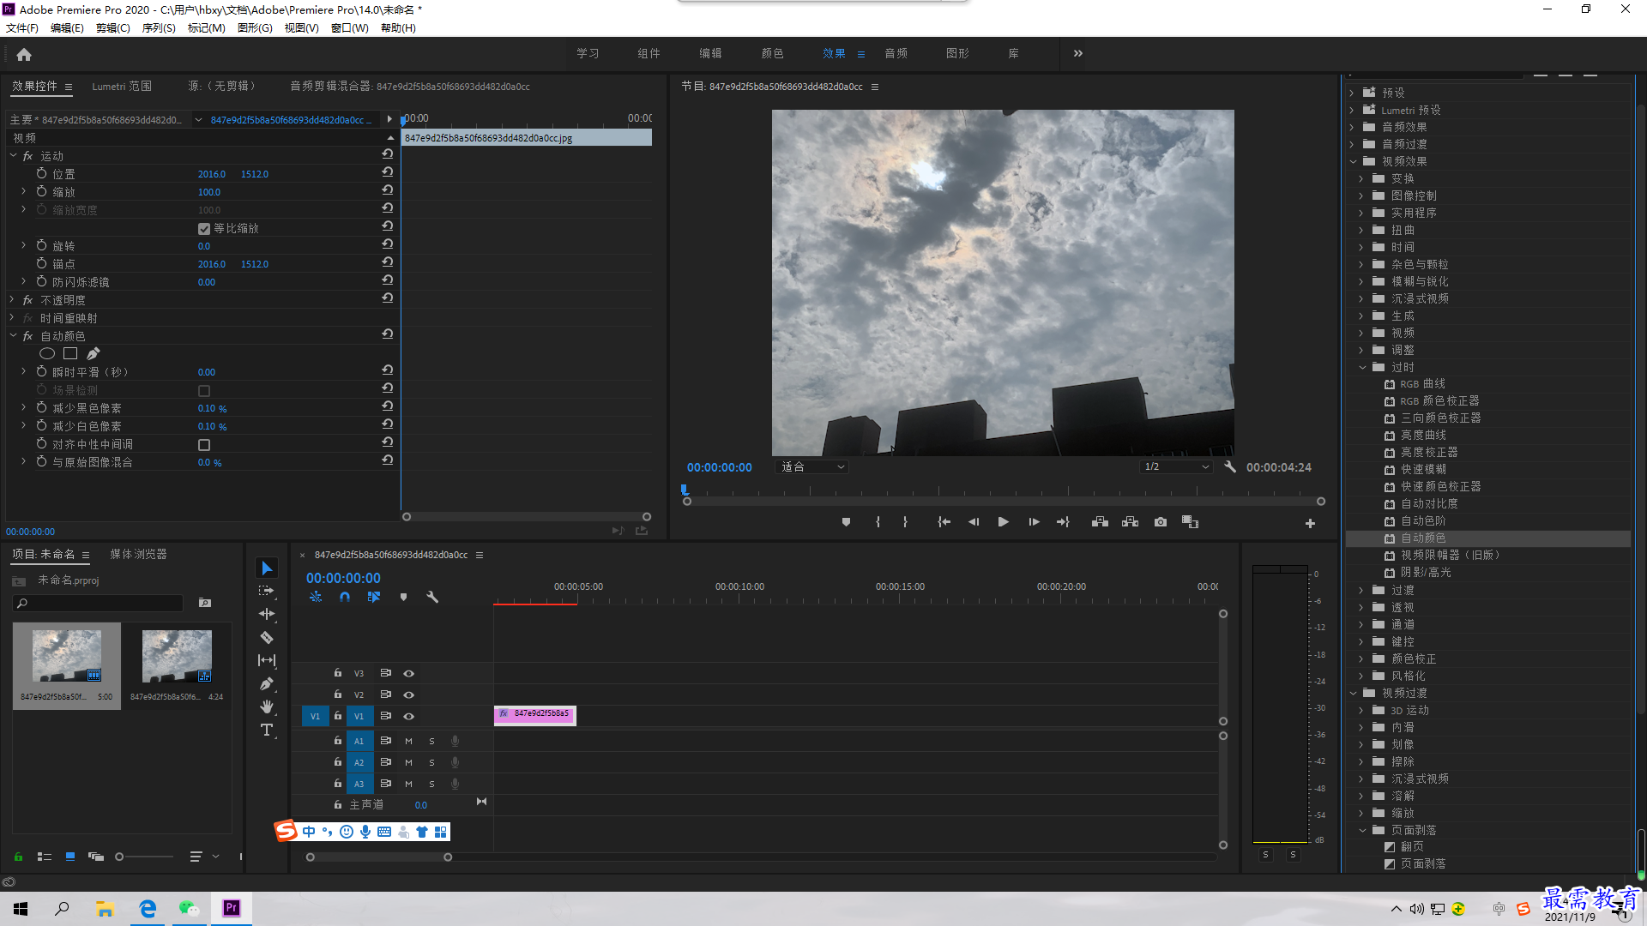Viewport: 1647px width, 926px height.
Task: Toggle V3 track visibility eye
Action: coord(409,674)
